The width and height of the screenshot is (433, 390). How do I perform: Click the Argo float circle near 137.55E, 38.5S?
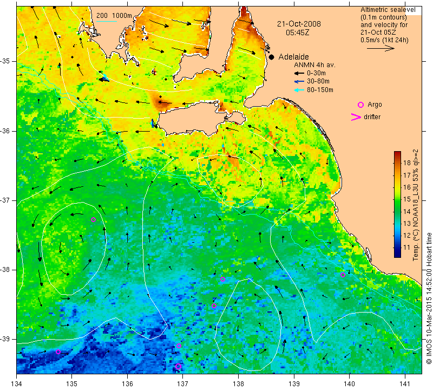pyautogui.click(x=214, y=305)
